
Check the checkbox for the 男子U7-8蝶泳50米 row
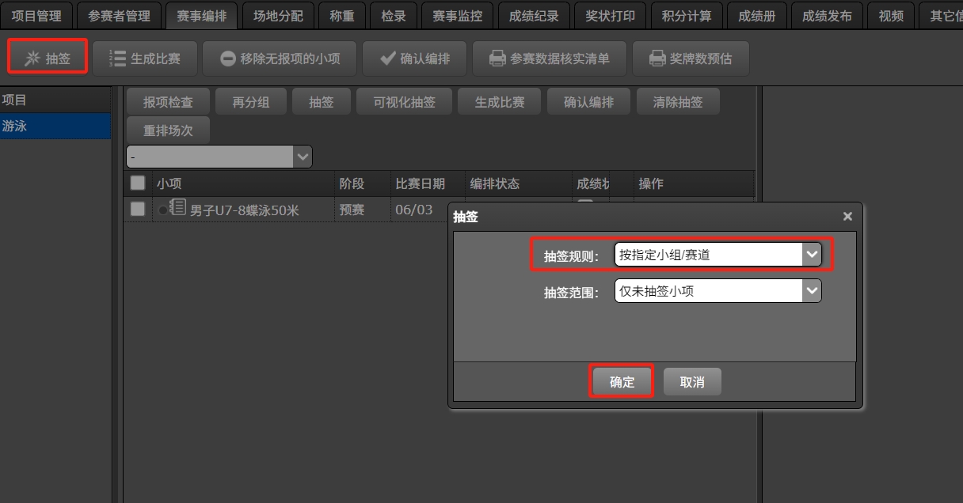pyautogui.click(x=137, y=209)
